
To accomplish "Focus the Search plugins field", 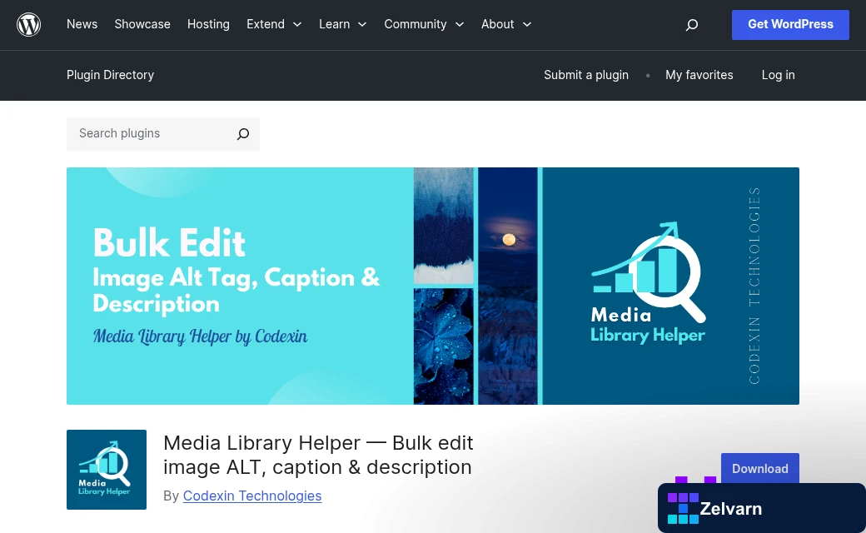I will 163,133.
